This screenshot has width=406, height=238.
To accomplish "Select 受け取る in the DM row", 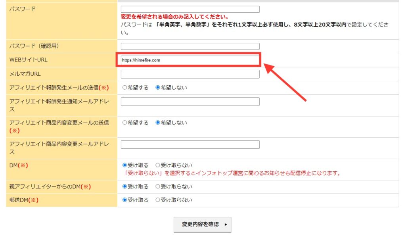I will click(x=124, y=165).
